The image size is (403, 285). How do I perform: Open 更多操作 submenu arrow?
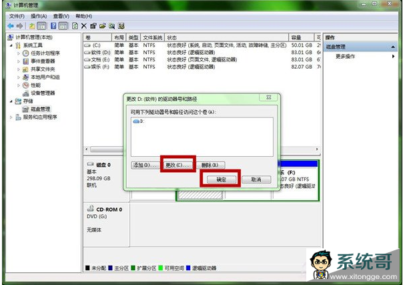pos(393,56)
